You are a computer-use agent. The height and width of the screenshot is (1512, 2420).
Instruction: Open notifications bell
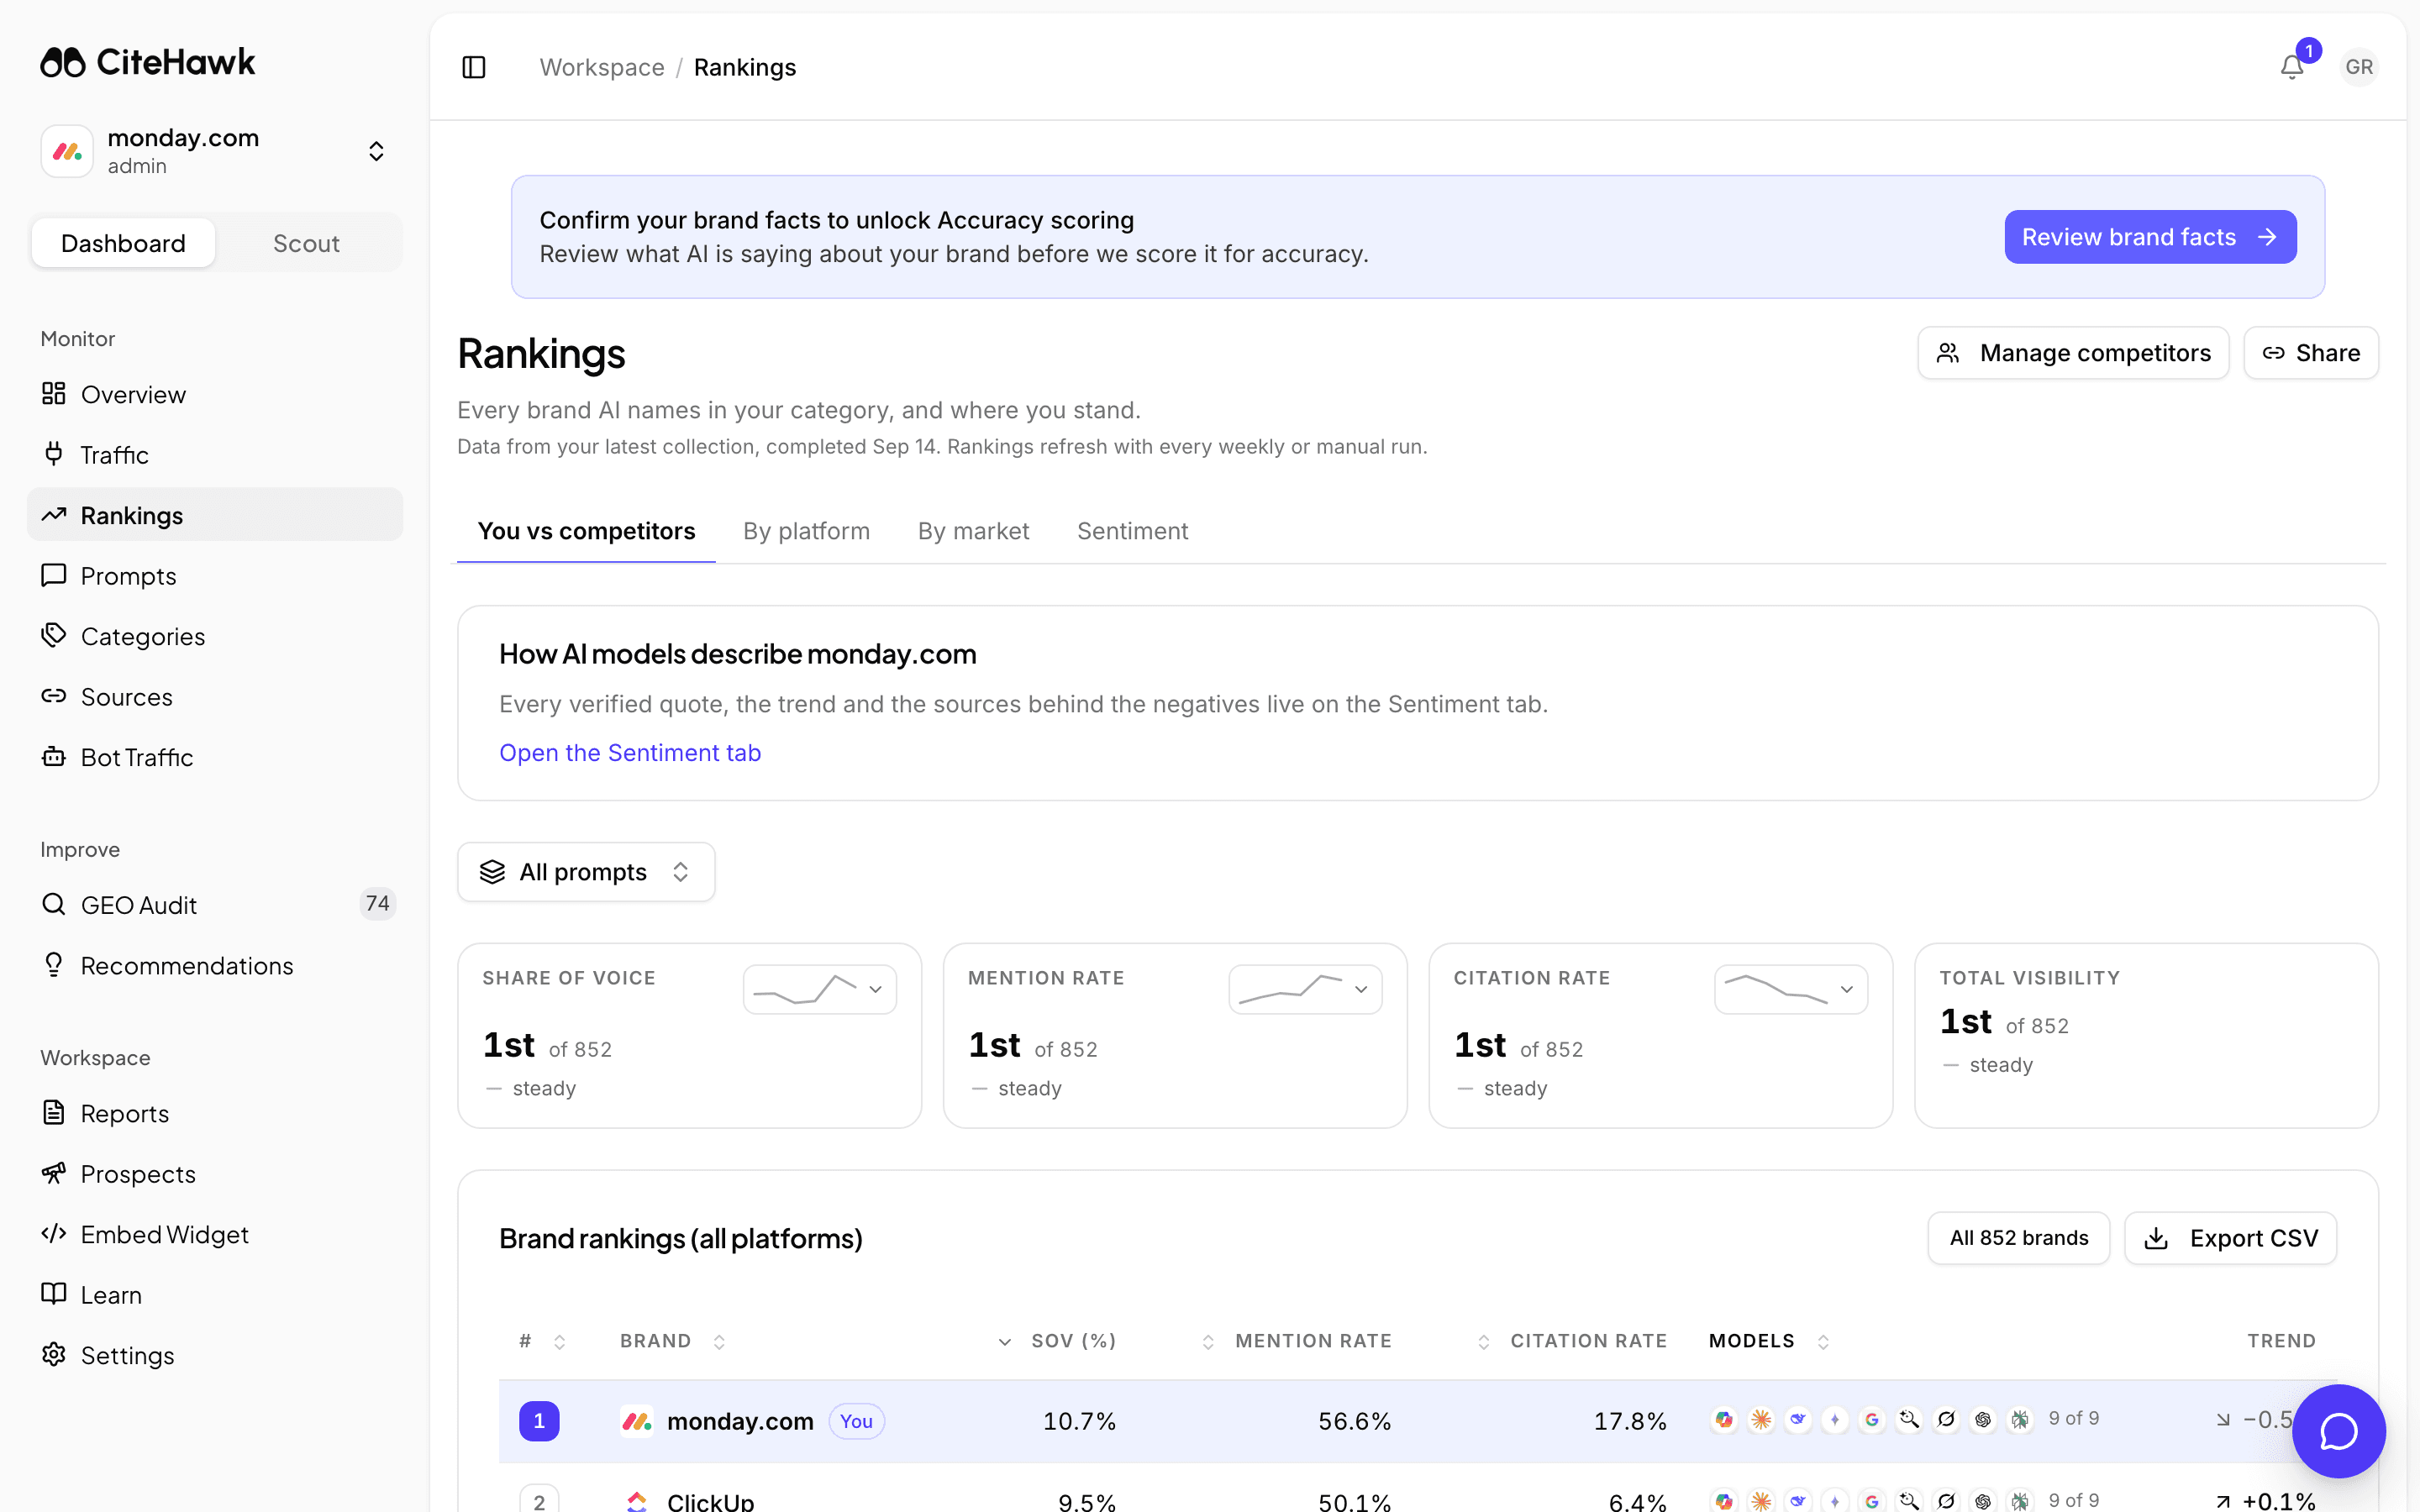coord(2292,67)
